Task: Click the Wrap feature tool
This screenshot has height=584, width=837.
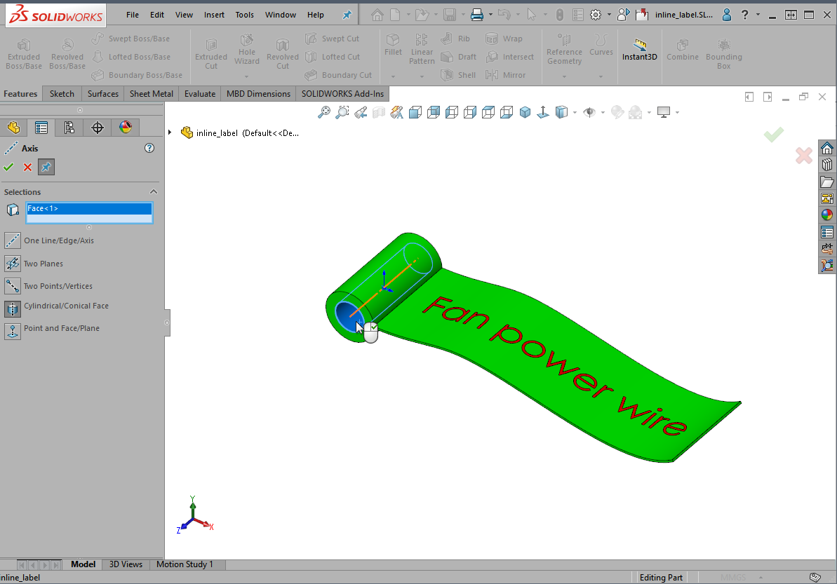Action: [x=504, y=39]
